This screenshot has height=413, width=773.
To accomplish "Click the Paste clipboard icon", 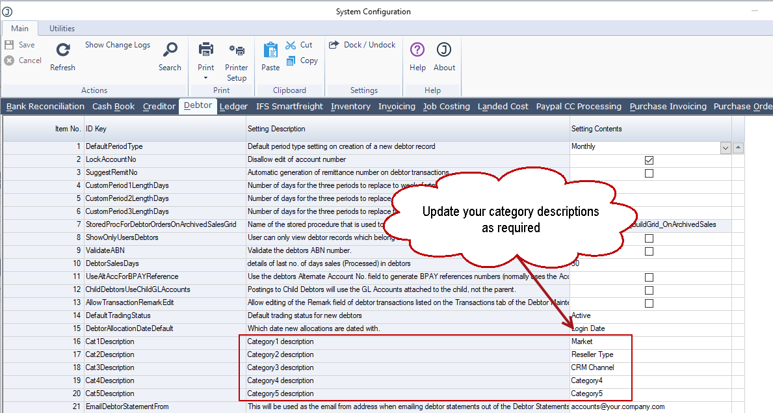I will pyautogui.click(x=270, y=50).
